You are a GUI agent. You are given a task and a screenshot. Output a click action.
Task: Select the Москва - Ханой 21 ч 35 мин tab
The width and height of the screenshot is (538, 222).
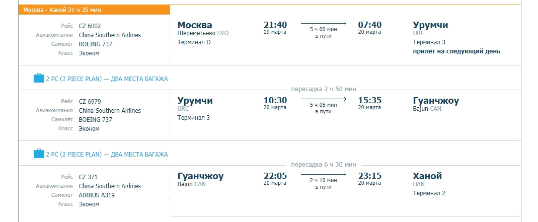tap(94, 10)
